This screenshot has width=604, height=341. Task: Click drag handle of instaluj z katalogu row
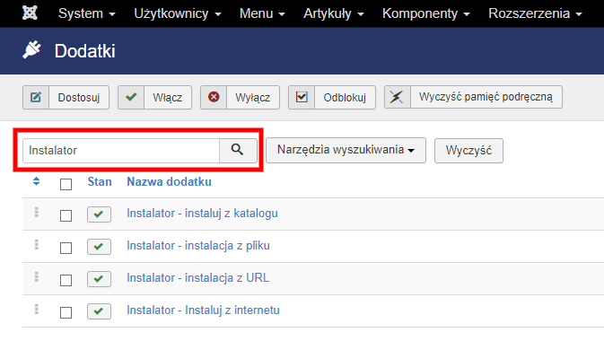tap(37, 213)
